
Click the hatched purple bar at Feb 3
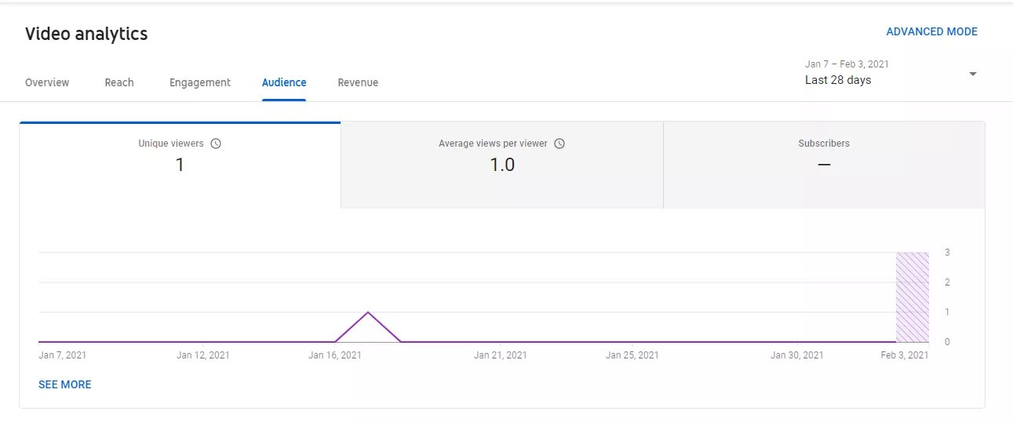912,297
